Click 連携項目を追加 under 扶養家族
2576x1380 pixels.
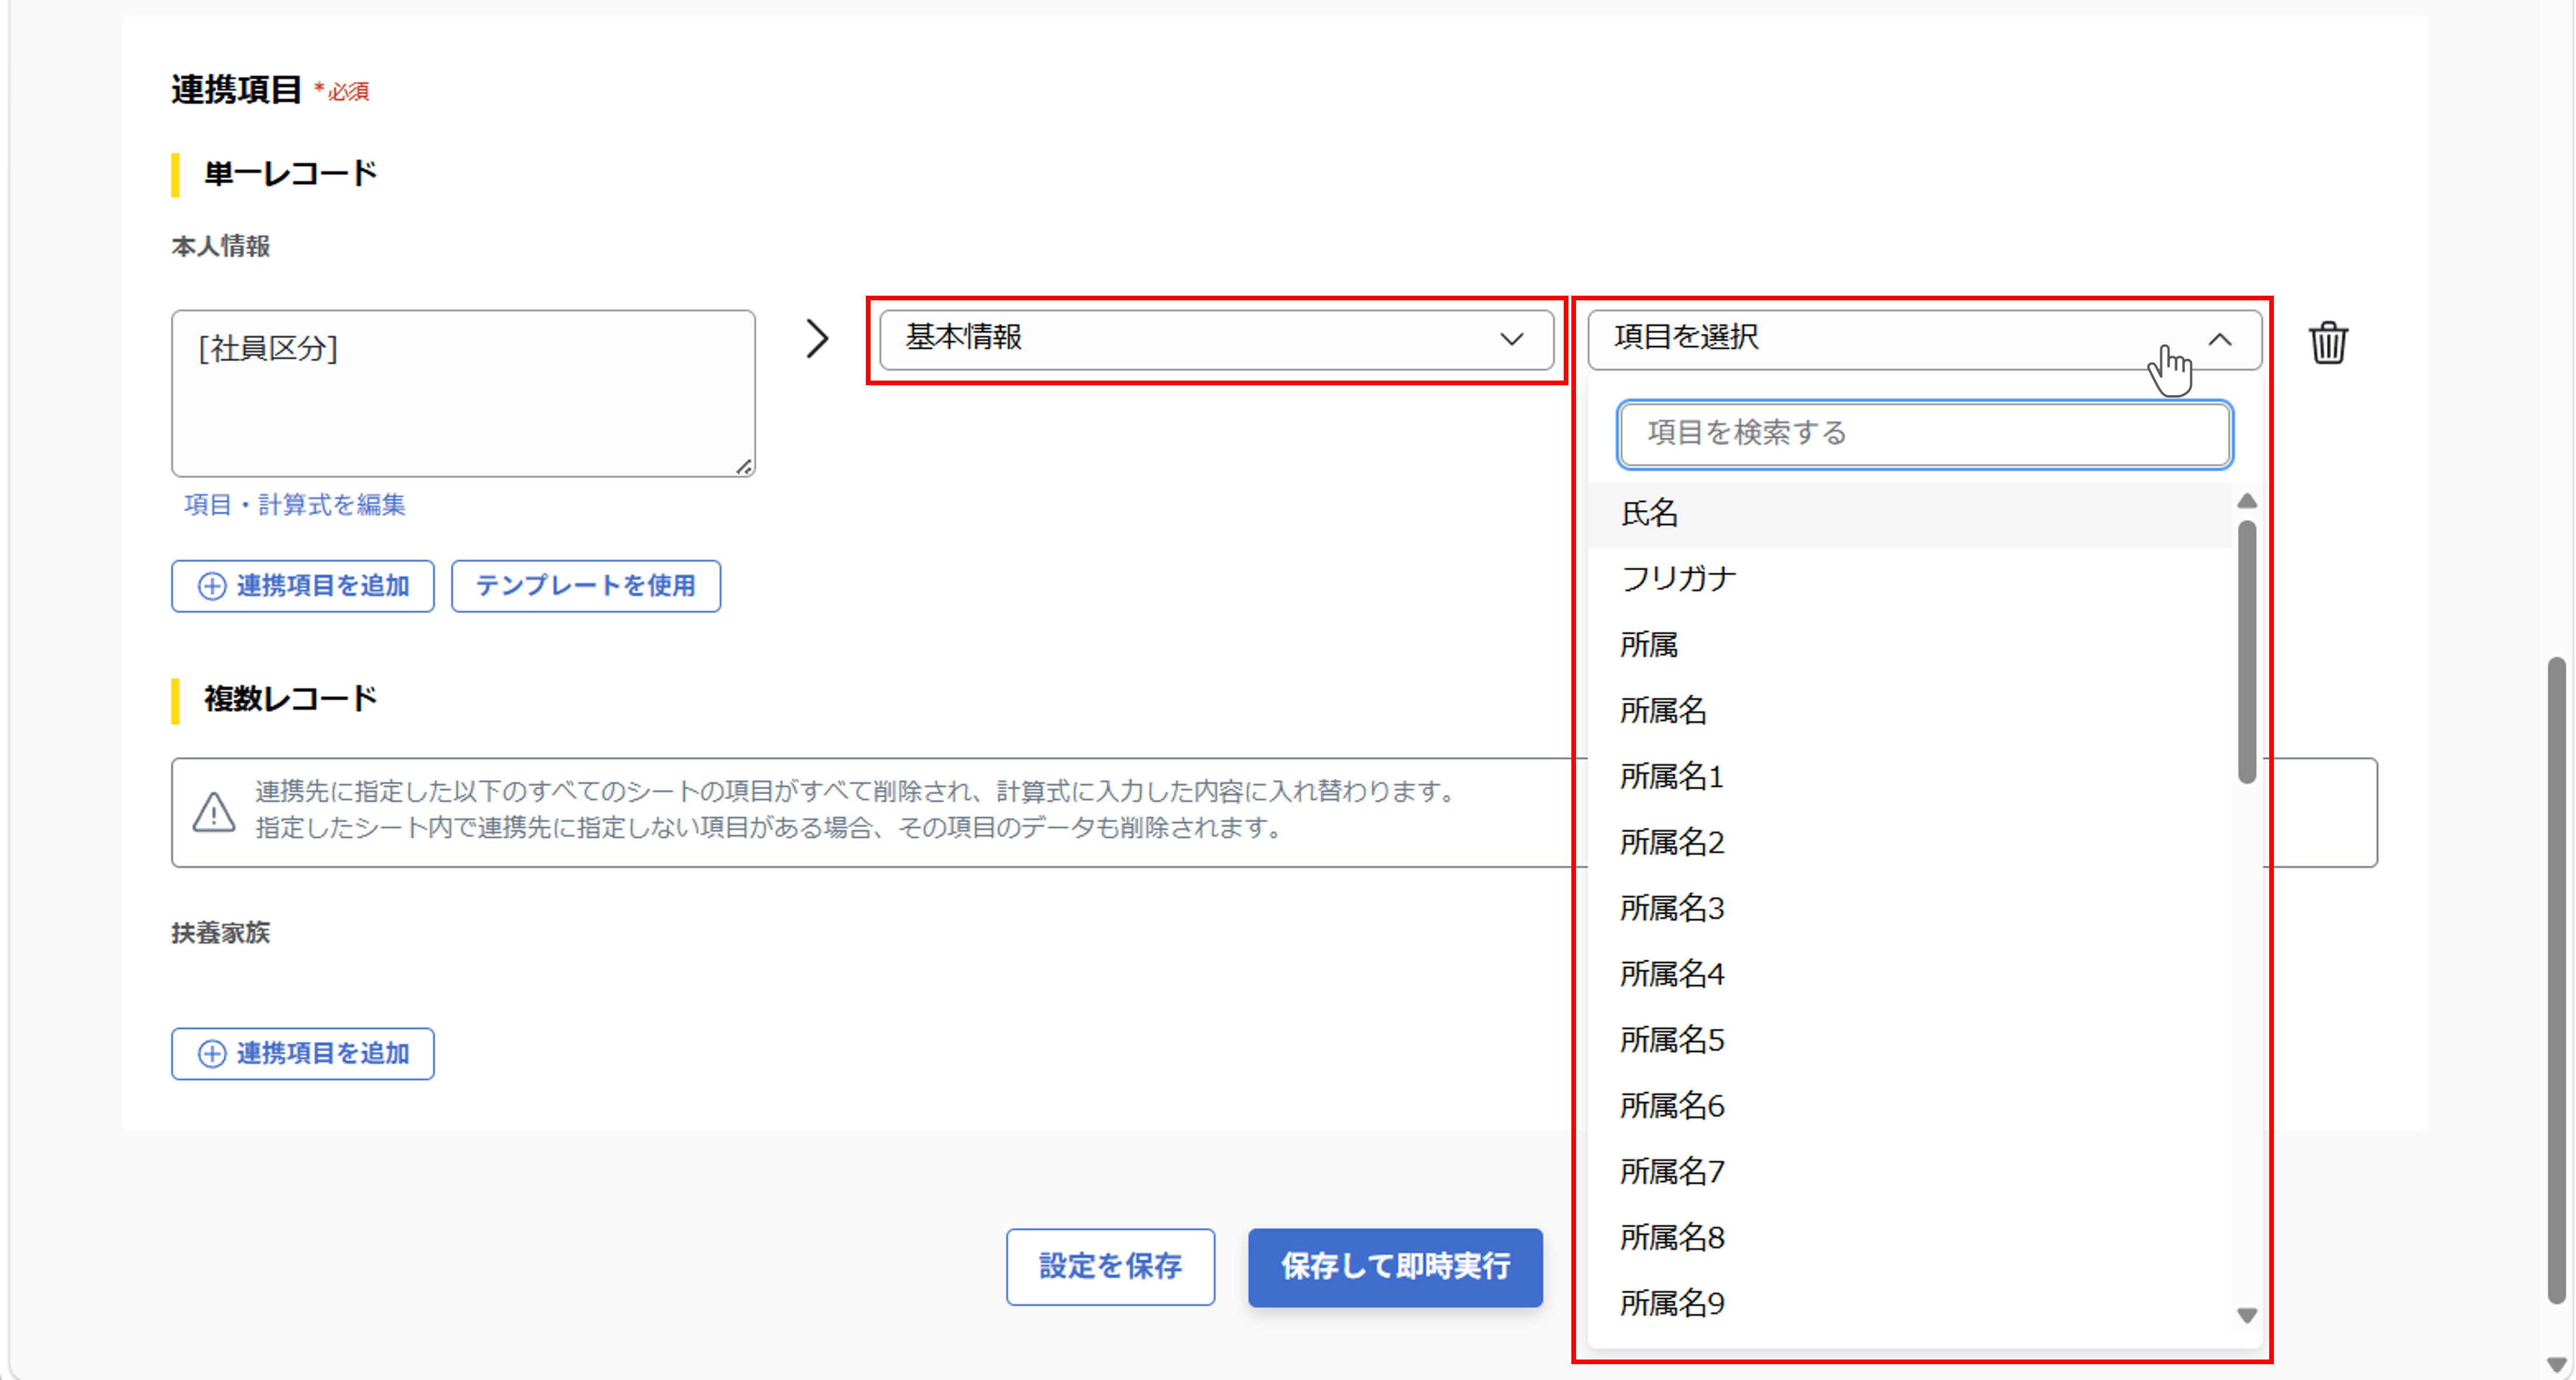[x=303, y=1054]
